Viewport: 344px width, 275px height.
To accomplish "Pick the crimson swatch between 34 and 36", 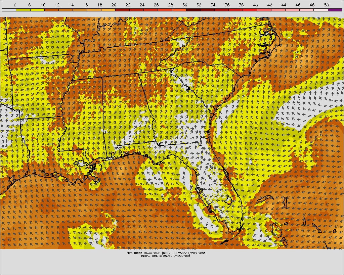I will pyautogui.click(x=222, y=10).
